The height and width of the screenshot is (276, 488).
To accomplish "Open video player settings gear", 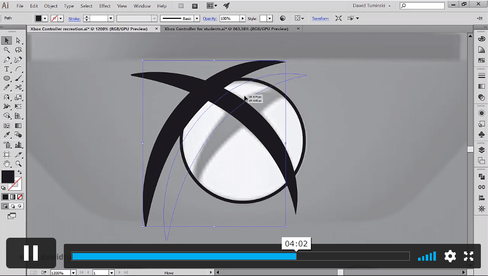I will click(450, 256).
